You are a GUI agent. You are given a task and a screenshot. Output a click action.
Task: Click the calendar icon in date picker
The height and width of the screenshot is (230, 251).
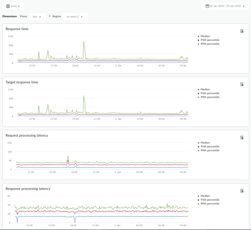[x=207, y=6]
